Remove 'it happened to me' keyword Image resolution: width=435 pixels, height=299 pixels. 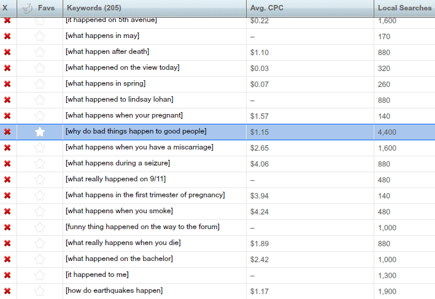(x=7, y=275)
